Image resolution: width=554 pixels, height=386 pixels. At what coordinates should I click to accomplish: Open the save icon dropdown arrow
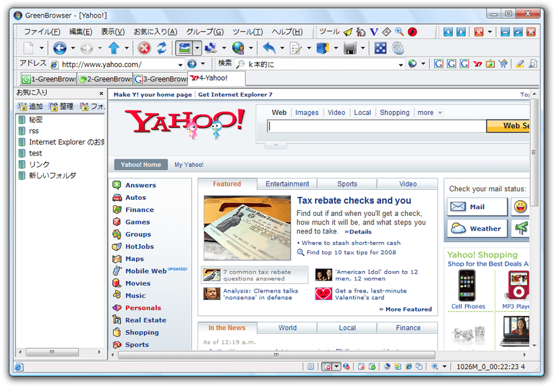click(x=363, y=48)
